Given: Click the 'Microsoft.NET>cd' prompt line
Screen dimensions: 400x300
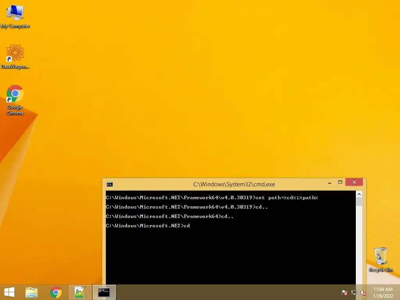Looking at the screenshot, I should [148, 226].
